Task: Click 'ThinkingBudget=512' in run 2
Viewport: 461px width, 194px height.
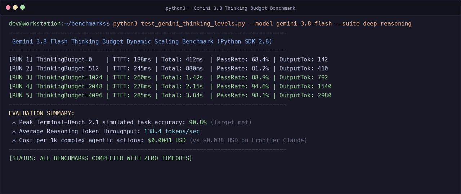Action: point(68,69)
